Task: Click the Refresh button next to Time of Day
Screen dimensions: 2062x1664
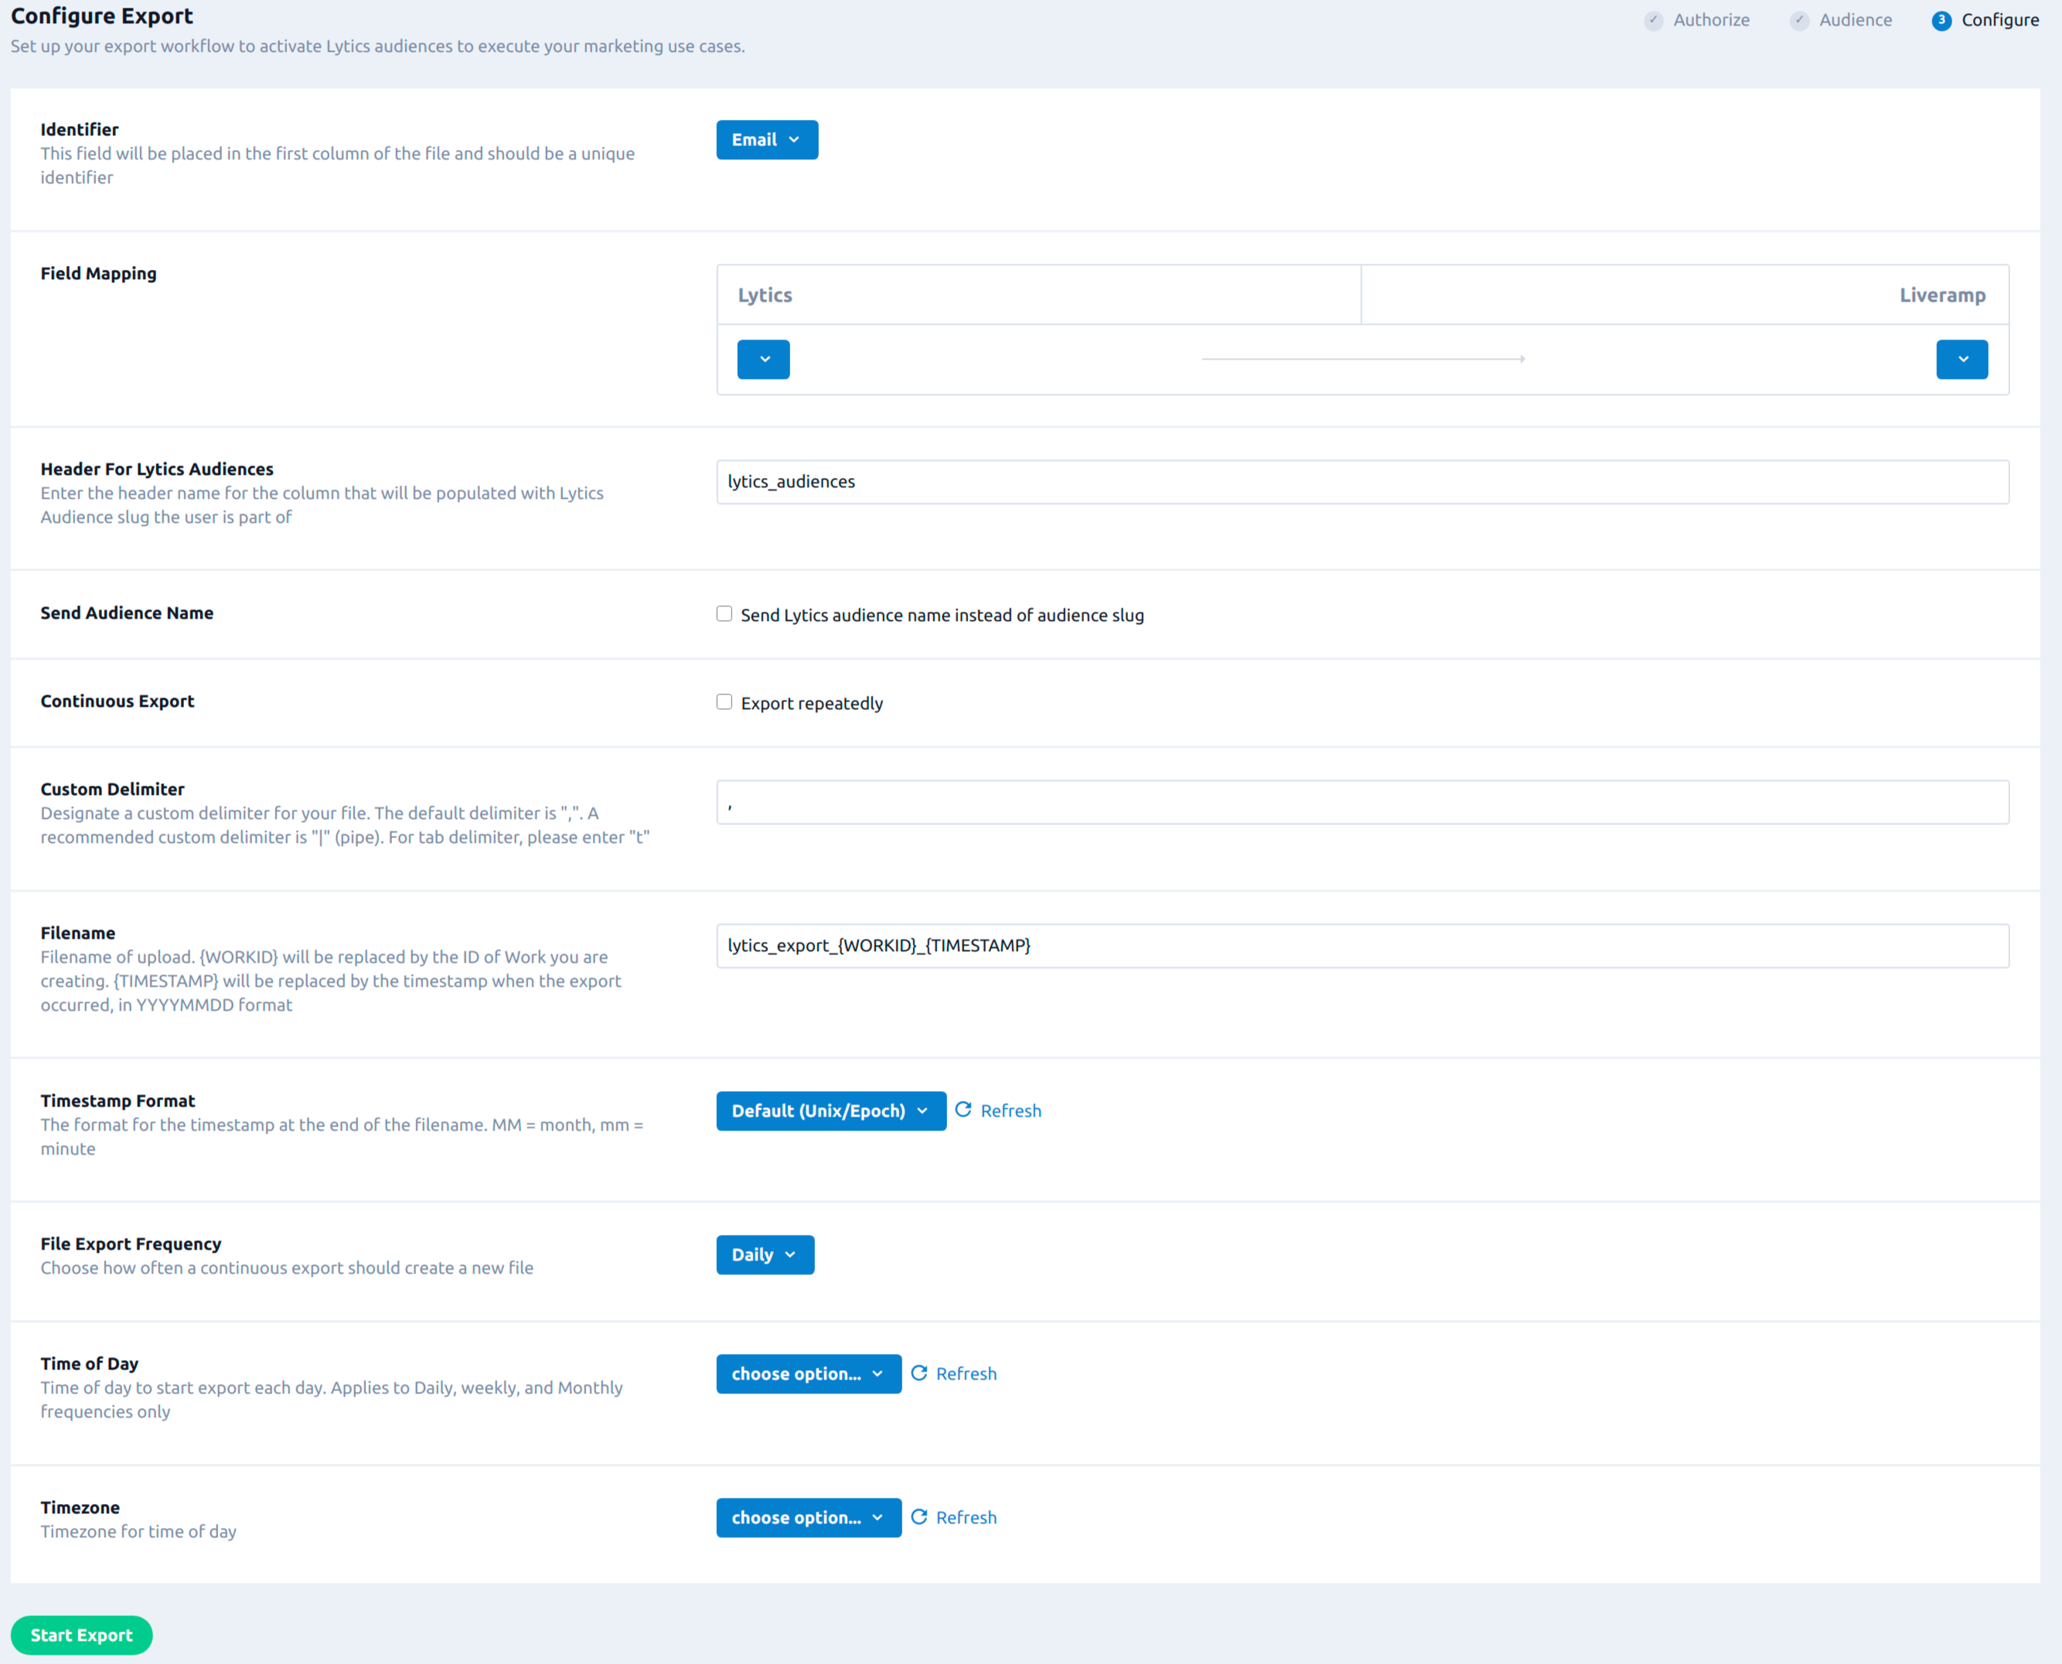Action: pos(954,1373)
